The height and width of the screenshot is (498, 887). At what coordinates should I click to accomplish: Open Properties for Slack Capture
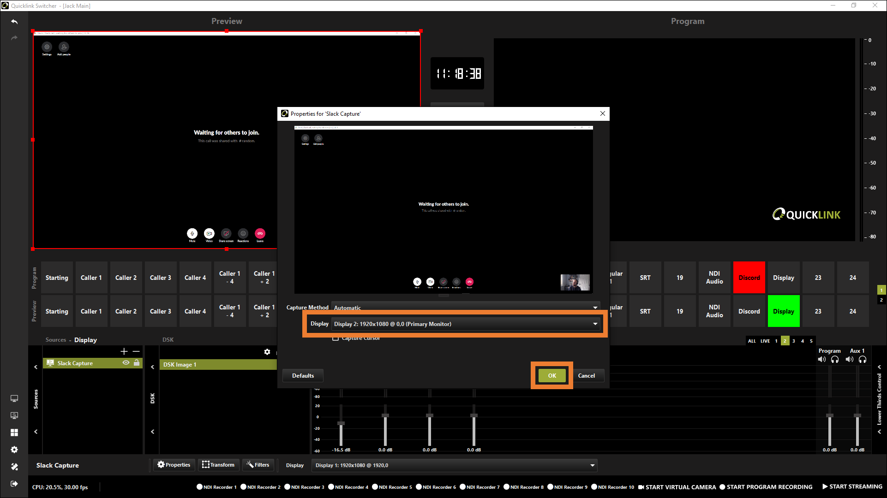tap(174, 465)
